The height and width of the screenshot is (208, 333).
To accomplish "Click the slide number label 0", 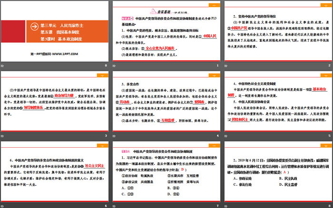I will point(106,66).
